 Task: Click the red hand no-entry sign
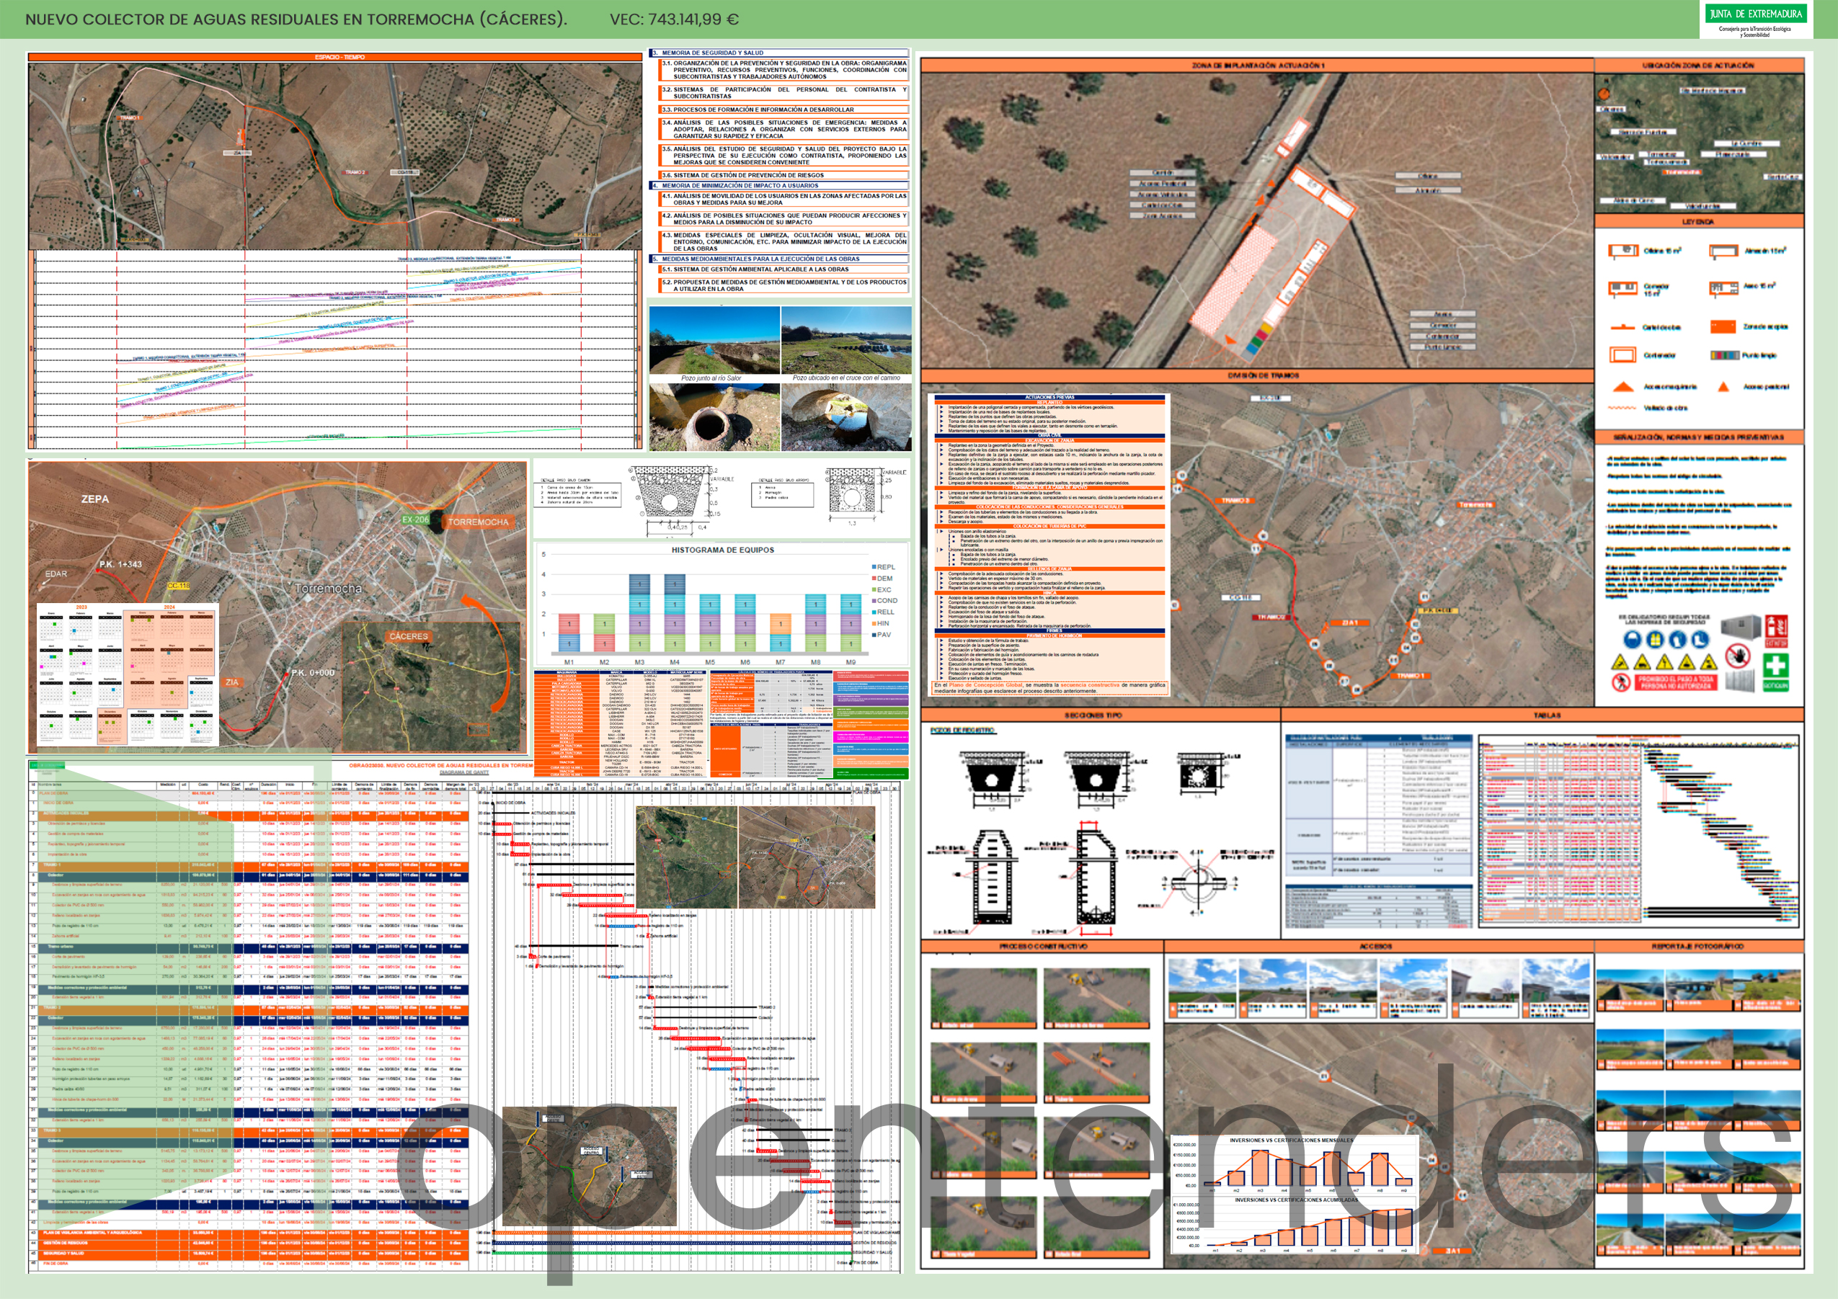click(1738, 657)
